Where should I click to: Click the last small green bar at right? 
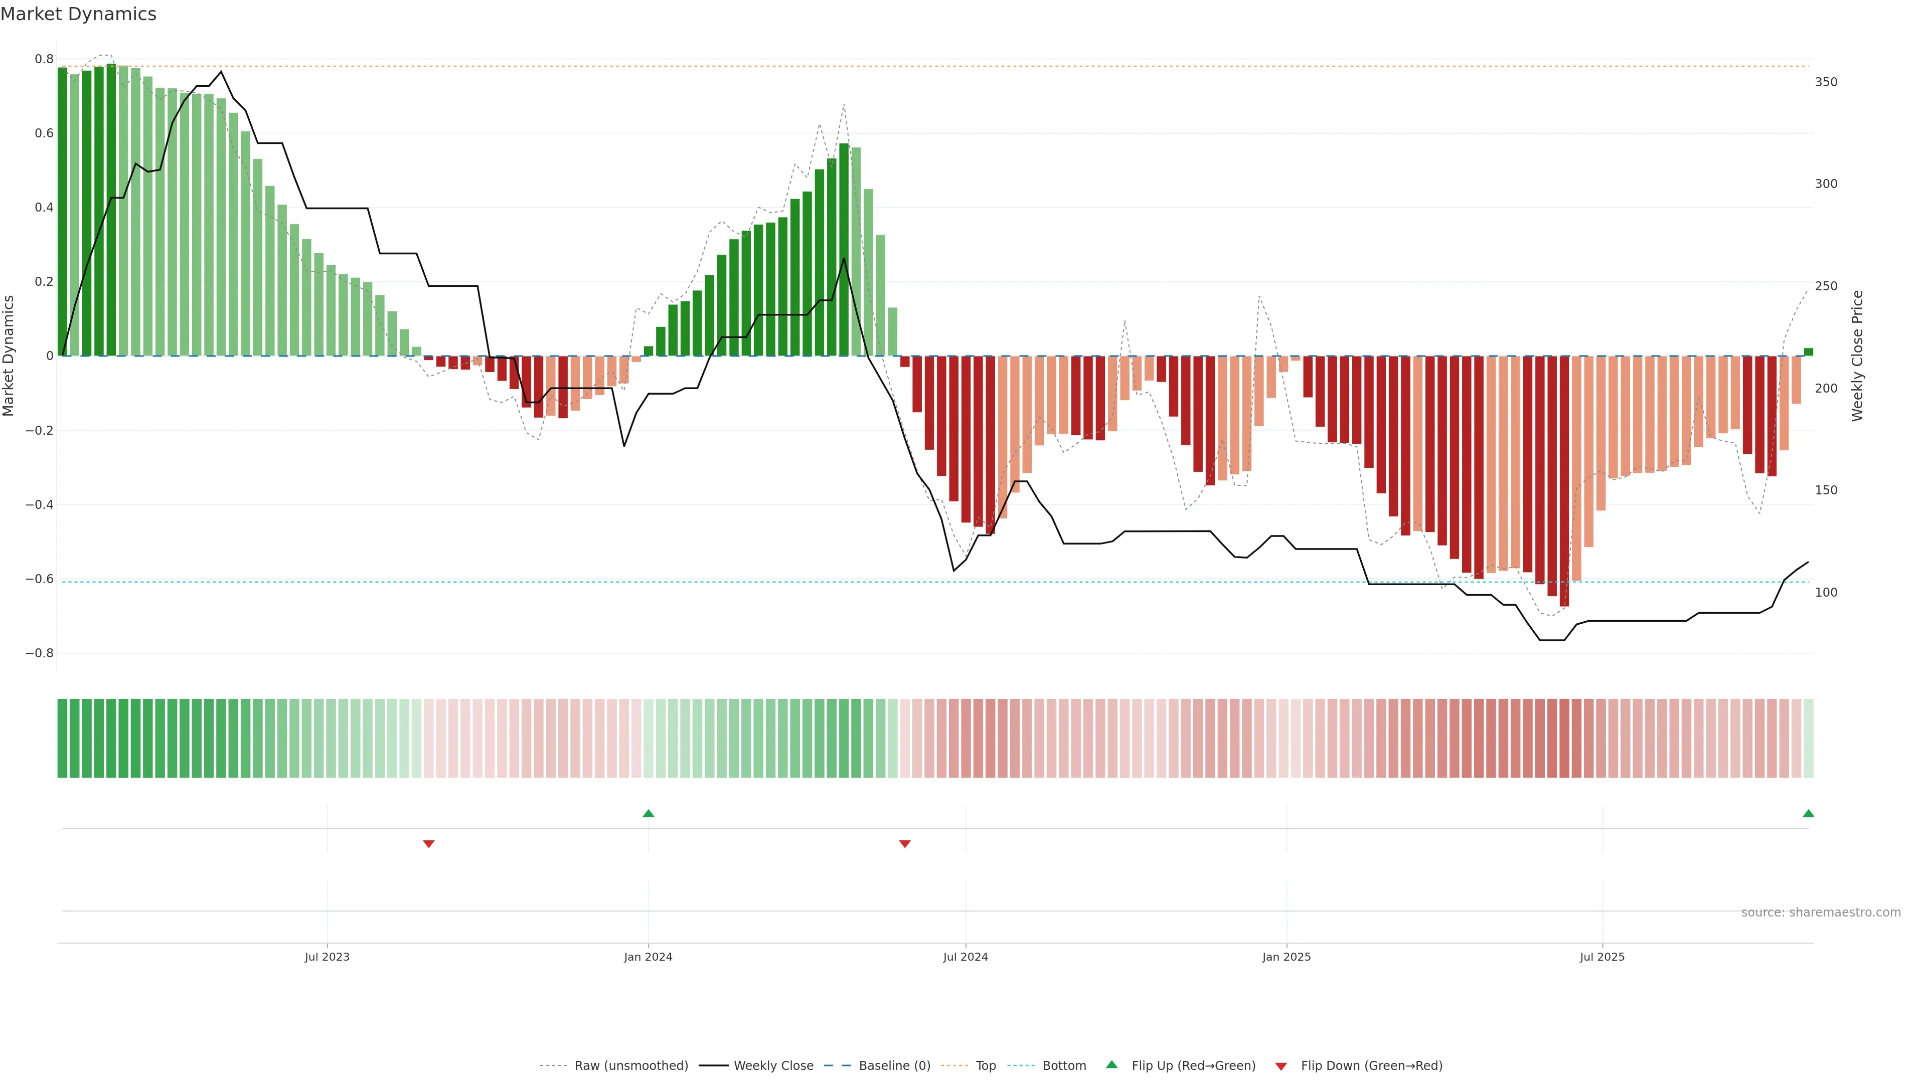pyautogui.click(x=1808, y=352)
